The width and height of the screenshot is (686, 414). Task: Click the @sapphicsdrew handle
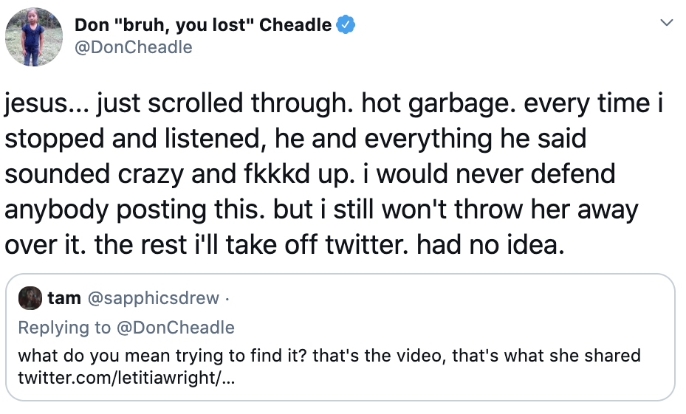(x=154, y=298)
